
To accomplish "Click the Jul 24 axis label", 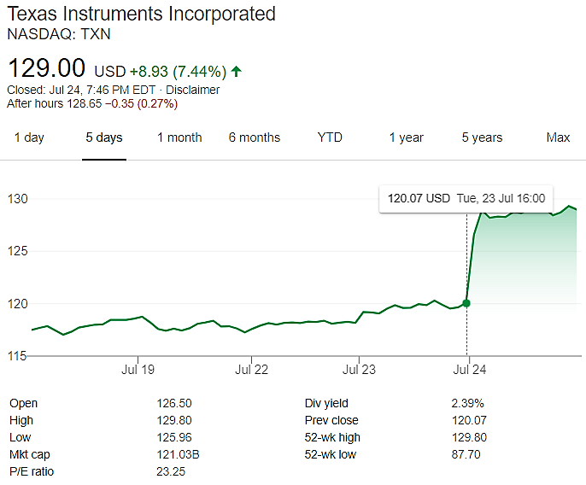I will 470,370.
